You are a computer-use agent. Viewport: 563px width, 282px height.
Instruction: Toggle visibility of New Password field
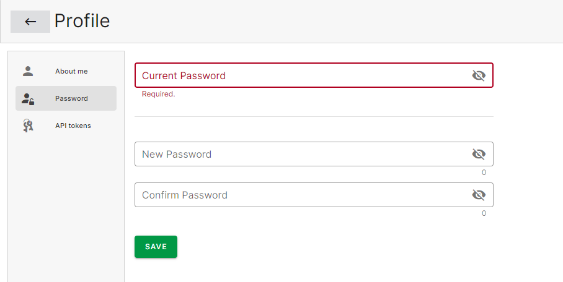coord(478,154)
